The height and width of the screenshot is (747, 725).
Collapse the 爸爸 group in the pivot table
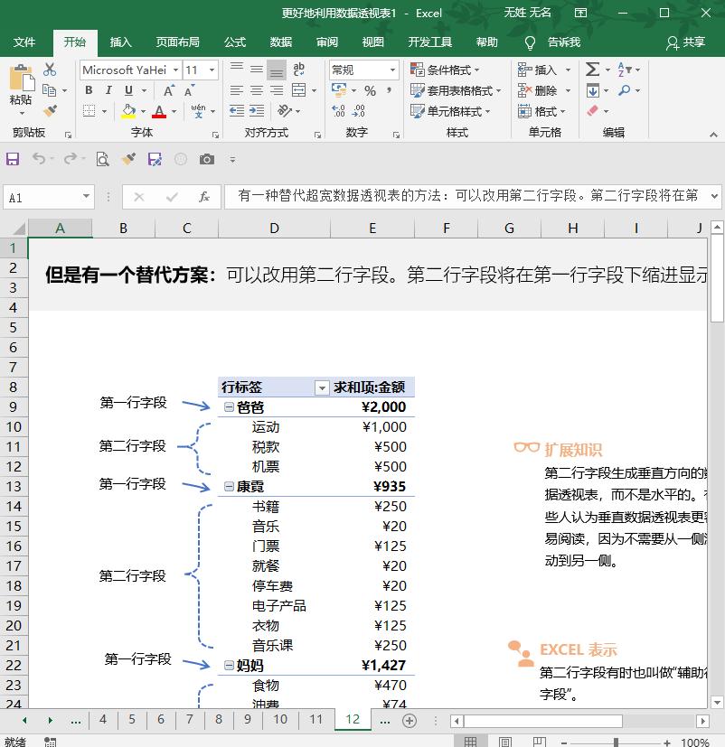coord(228,407)
